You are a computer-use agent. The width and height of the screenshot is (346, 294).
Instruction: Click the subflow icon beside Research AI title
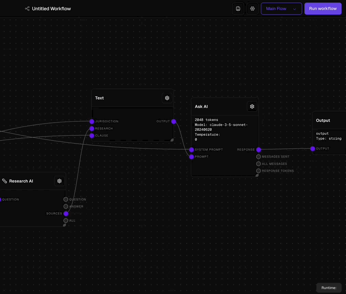pos(4,181)
